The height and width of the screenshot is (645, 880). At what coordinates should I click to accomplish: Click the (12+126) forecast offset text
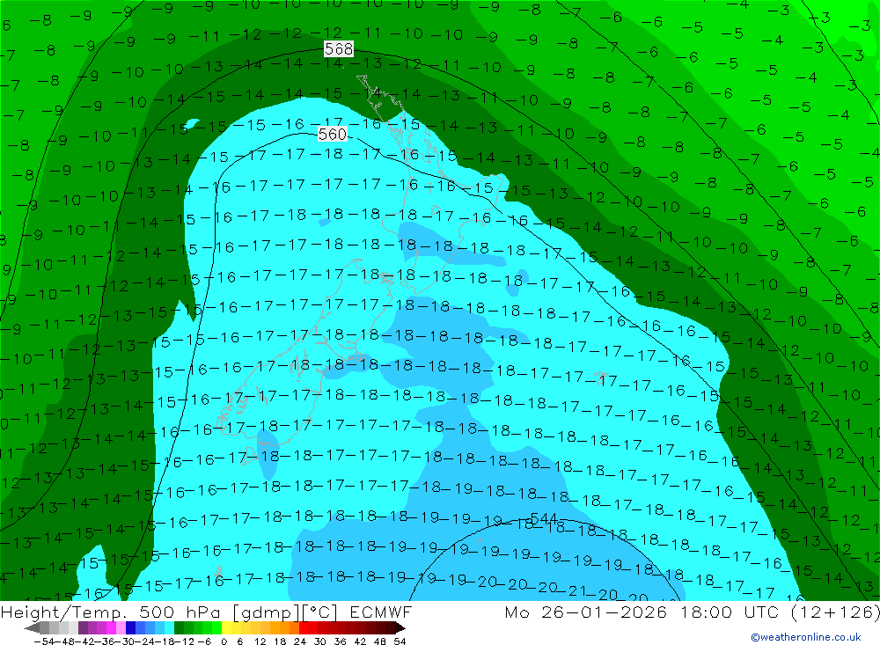835,612
